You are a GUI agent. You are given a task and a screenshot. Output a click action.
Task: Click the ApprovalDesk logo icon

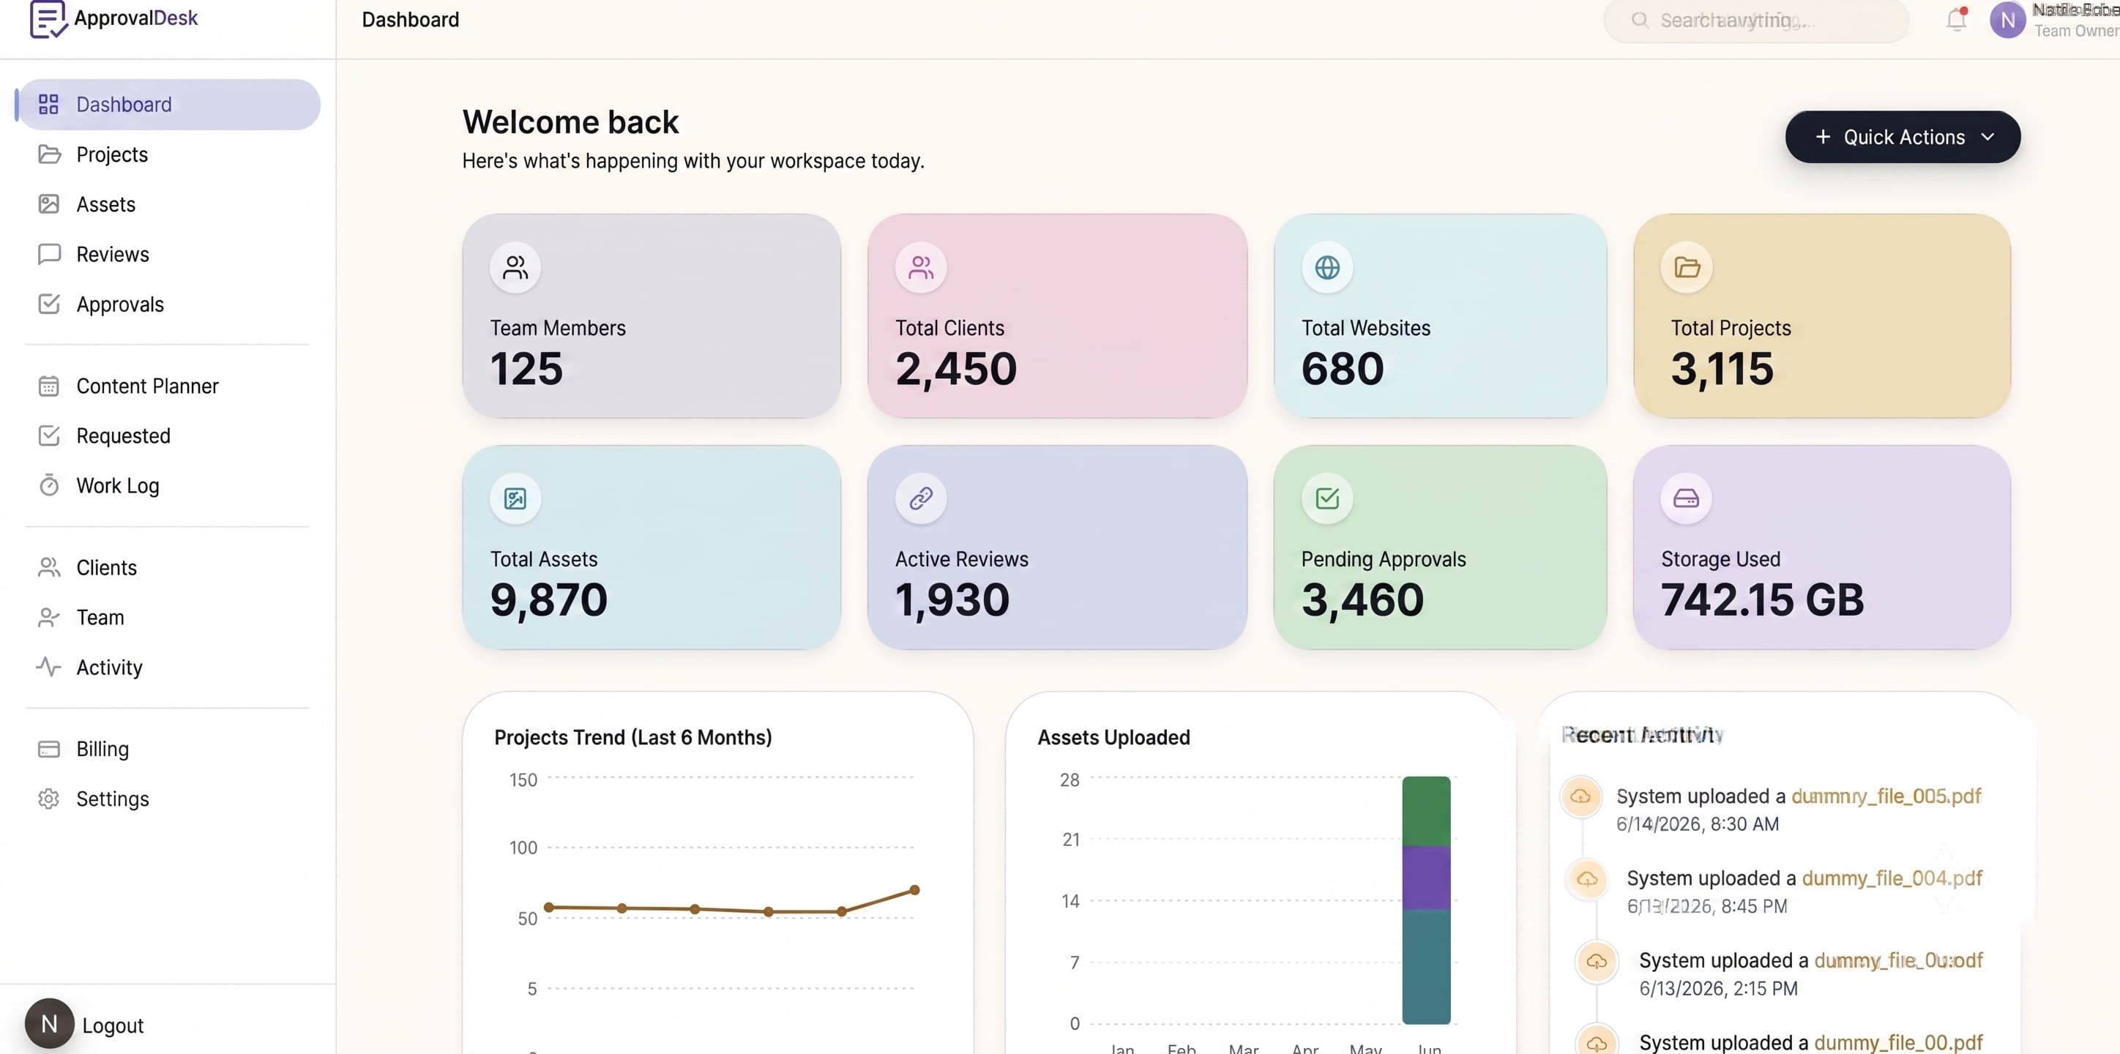pyautogui.click(x=48, y=18)
